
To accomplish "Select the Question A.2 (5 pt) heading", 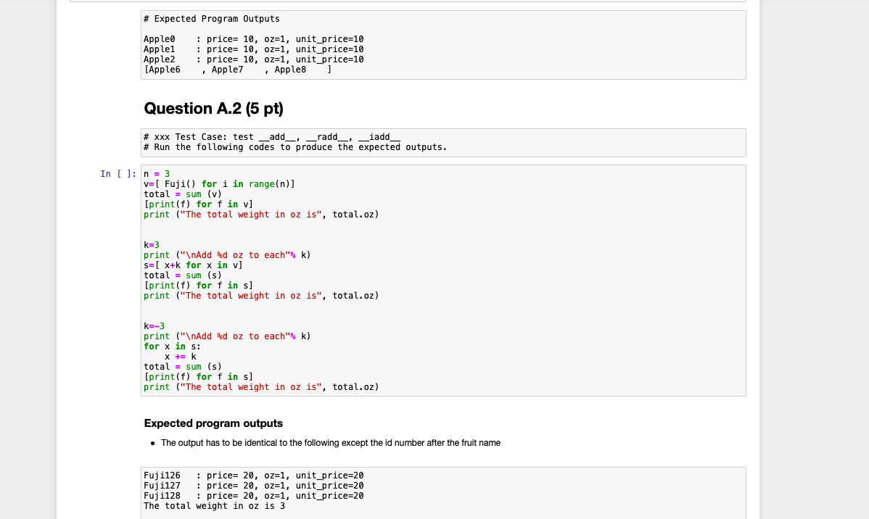I will pyautogui.click(x=215, y=108).
